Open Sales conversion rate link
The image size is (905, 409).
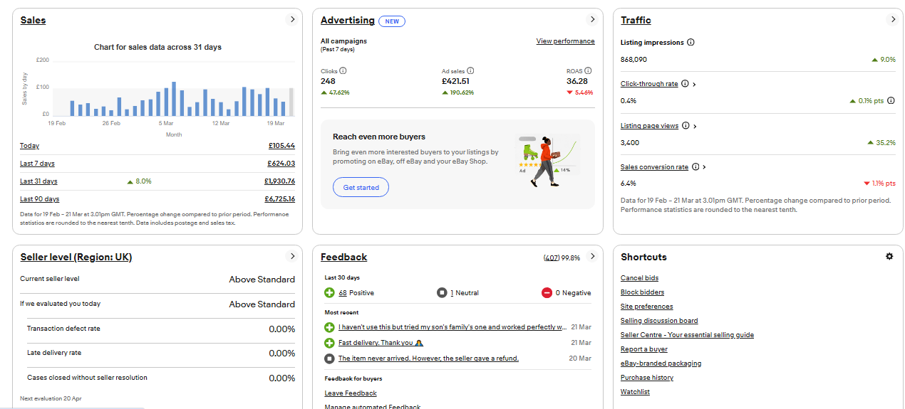click(654, 167)
